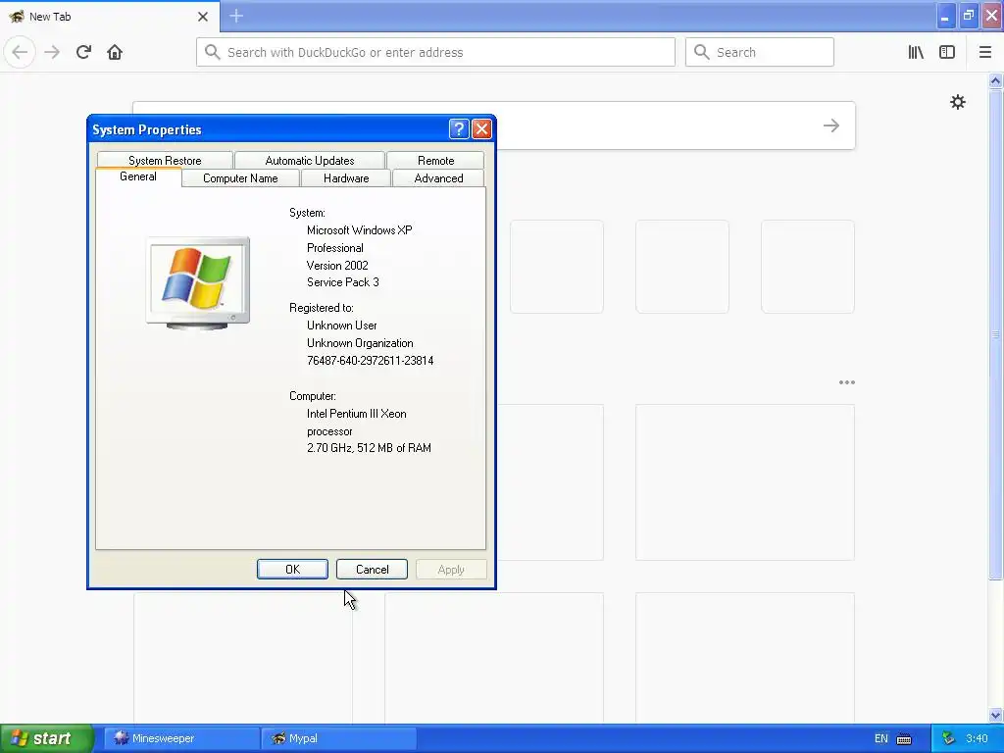Click the text "Microsoft Windows XP"
The image size is (1004, 753).
[359, 229]
